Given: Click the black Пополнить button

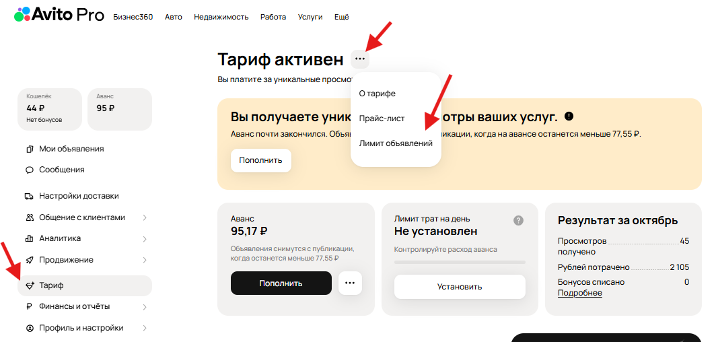Looking at the screenshot, I should 281,283.
